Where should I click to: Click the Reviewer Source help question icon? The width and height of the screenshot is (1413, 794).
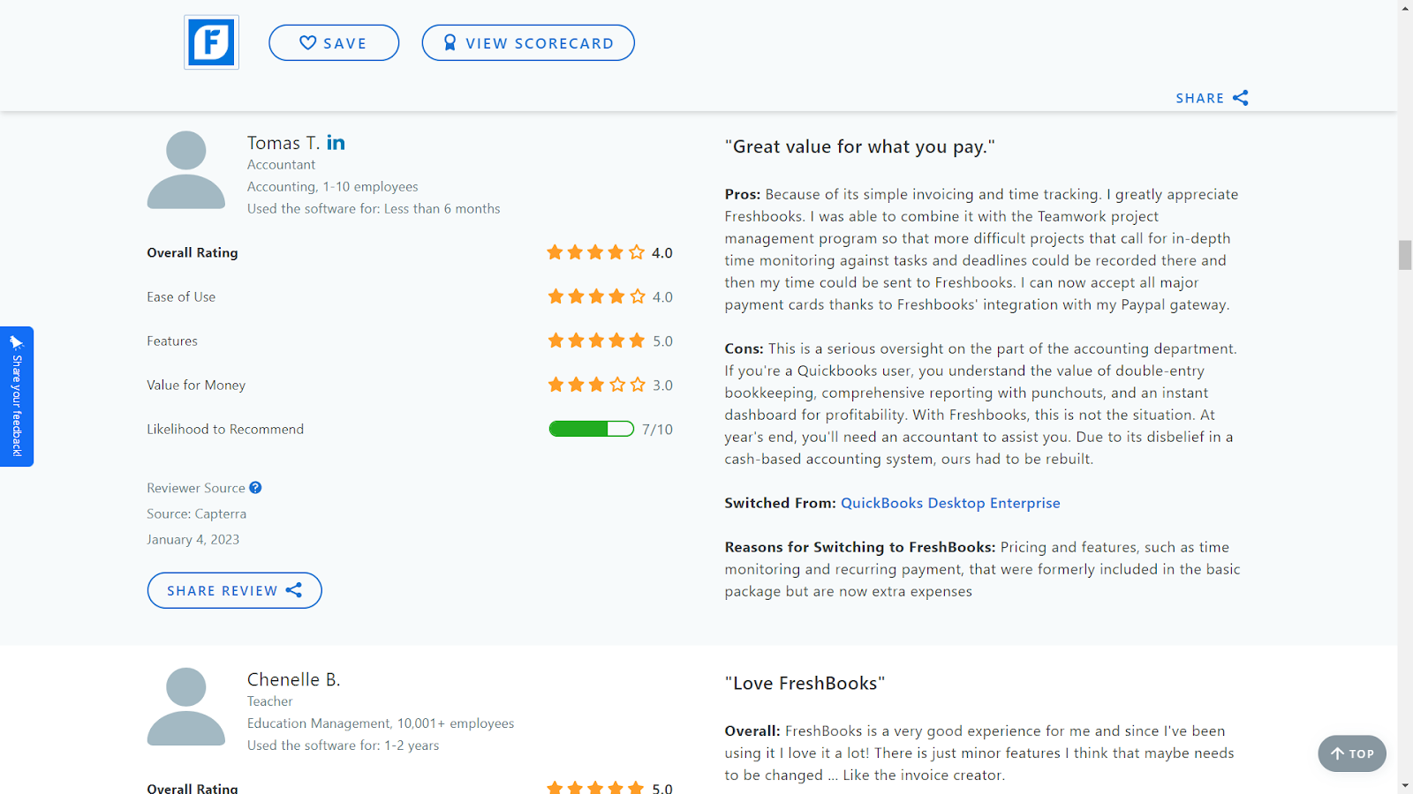tap(255, 488)
